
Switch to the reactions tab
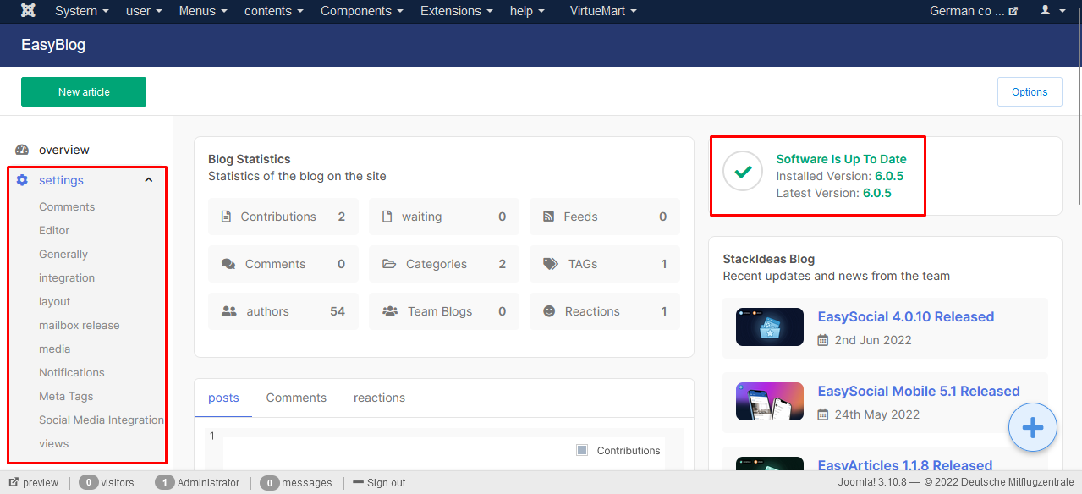tap(379, 398)
